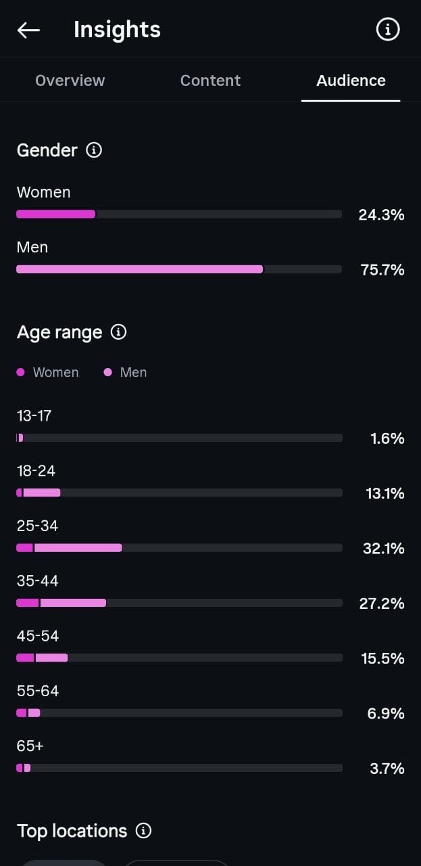Image resolution: width=421 pixels, height=866 pixels.
Task: Tap the info icon beside Age range
Action: 119,332
